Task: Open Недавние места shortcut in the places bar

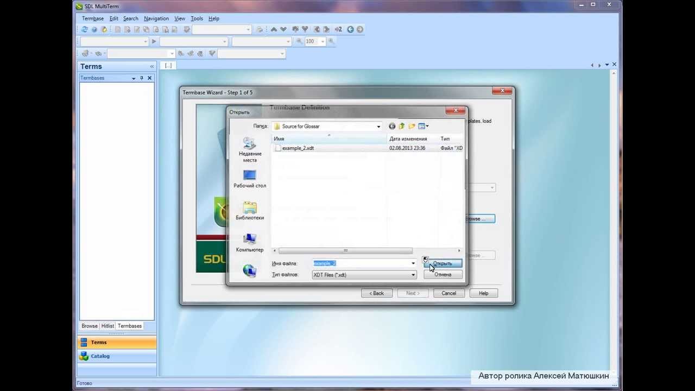Action: 250,150
